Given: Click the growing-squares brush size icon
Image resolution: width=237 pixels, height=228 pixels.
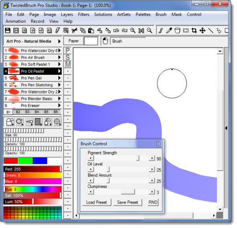Looking at the screenshot, I should pyautogui.click(x=29, y=122).
